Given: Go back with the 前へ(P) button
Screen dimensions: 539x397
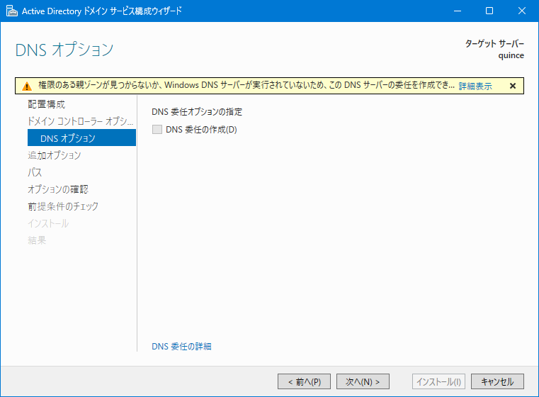Looking at the screenshot, I should pos(305,381).
